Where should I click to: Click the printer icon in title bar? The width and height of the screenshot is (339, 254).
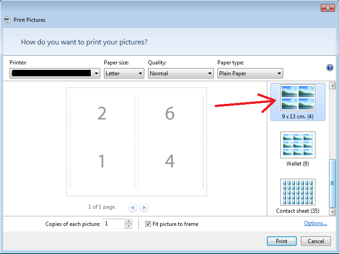point(7,20)
